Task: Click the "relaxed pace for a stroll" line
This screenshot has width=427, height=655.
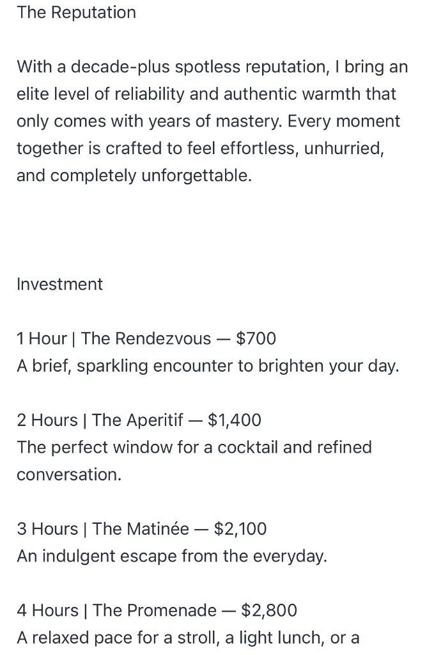Action: point(188,638)
